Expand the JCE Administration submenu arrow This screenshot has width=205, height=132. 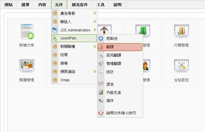tap(95, 30)
